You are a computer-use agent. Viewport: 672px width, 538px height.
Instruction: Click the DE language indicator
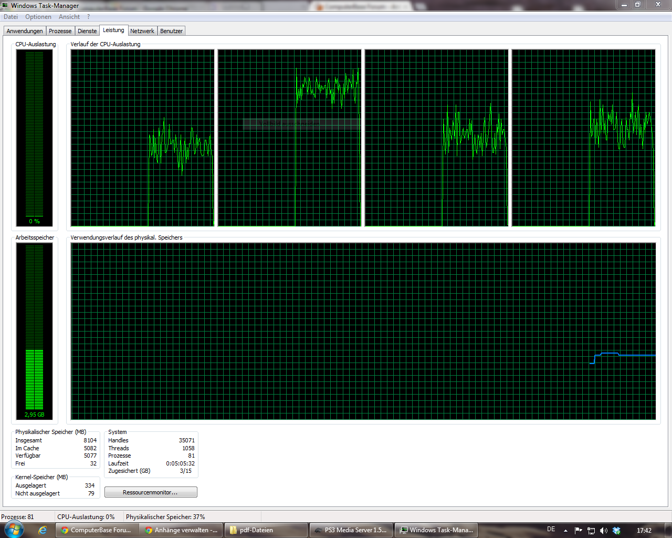coord(551,530)
